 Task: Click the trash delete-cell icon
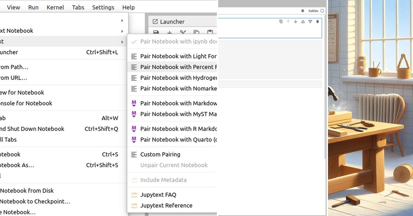click(x=317, y=21)
